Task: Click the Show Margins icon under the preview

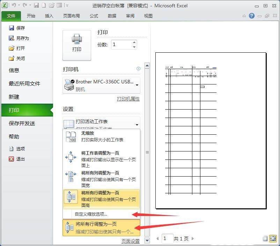Action: pyautogui.click(x=265, y=239)
